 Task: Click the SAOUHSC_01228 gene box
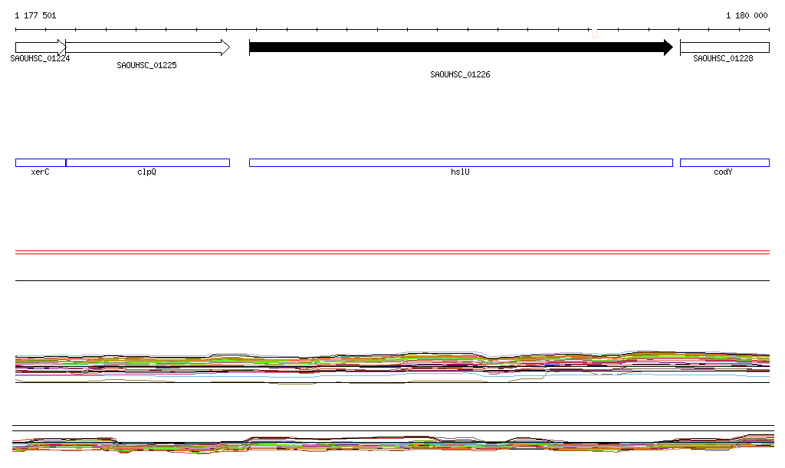tap(724, 47)
